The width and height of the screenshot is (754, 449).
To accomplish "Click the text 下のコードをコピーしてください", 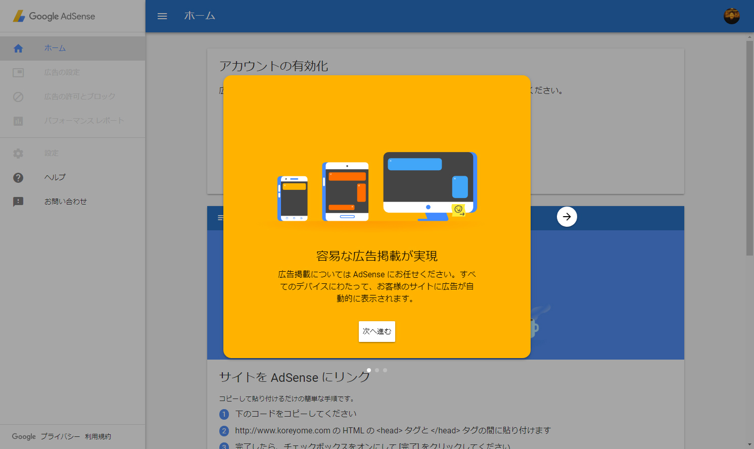I will 296,414.
